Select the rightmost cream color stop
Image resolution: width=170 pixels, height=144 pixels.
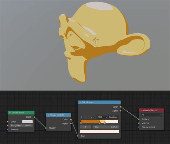tap(105, 123)
